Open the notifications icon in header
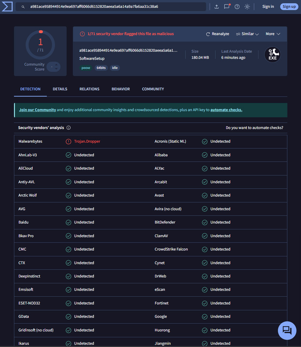The width and height of the screenshot is (301, 347). (227, 7)
